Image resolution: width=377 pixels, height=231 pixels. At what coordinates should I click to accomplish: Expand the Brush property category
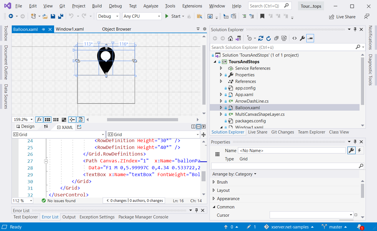214,182
